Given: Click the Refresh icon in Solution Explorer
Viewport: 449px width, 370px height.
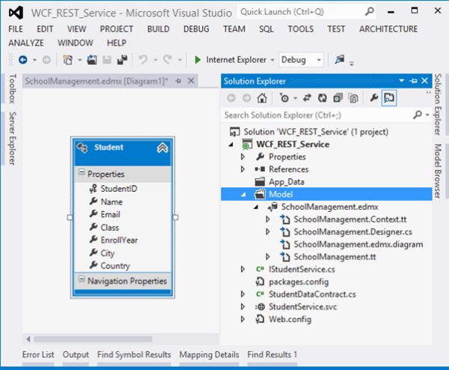Looking at the screenshot, I should click(323, 98).
